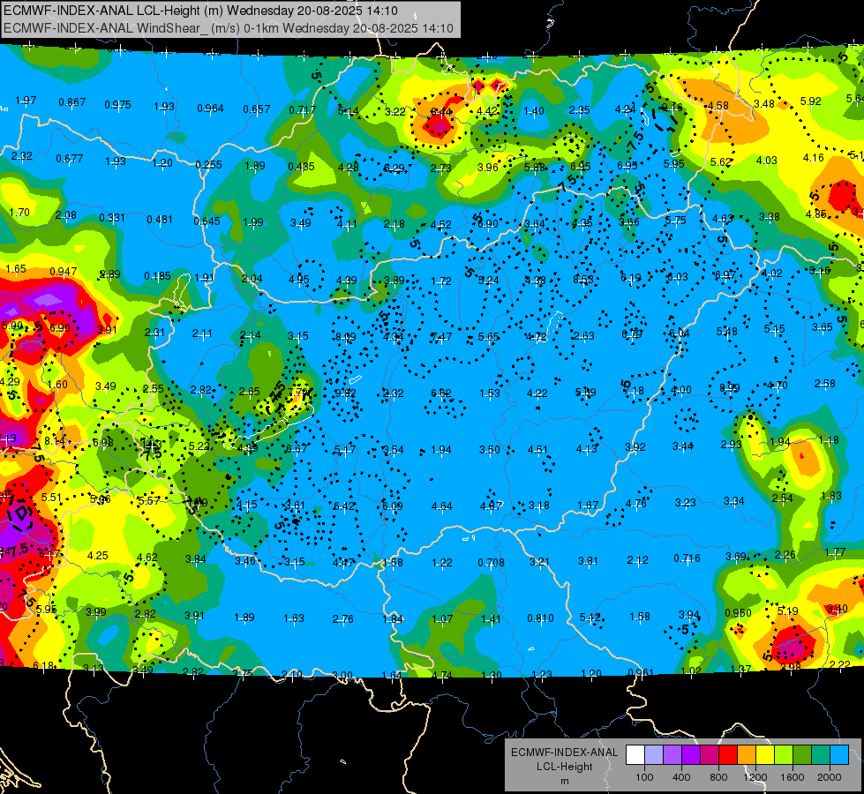Select the grid value 3.92
The width and height of the screenshot is (864, 794).
tap(635, 447)
